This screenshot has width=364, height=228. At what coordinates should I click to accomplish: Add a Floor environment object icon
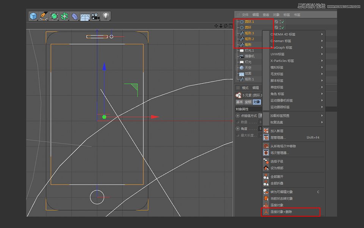(85, 17)
